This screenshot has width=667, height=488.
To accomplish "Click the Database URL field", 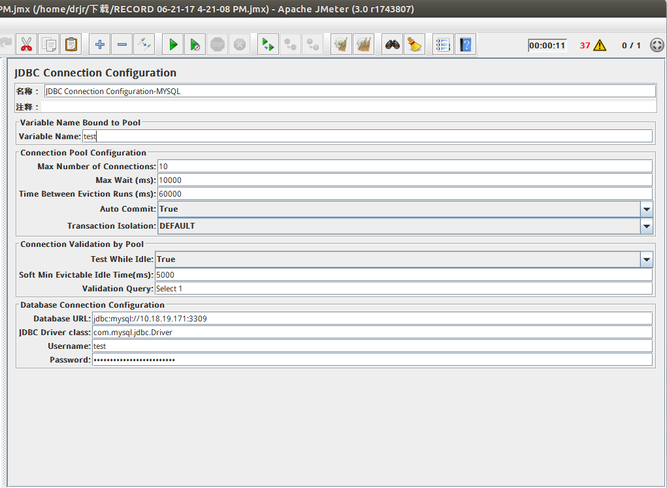I will click(x=372, y=319).
